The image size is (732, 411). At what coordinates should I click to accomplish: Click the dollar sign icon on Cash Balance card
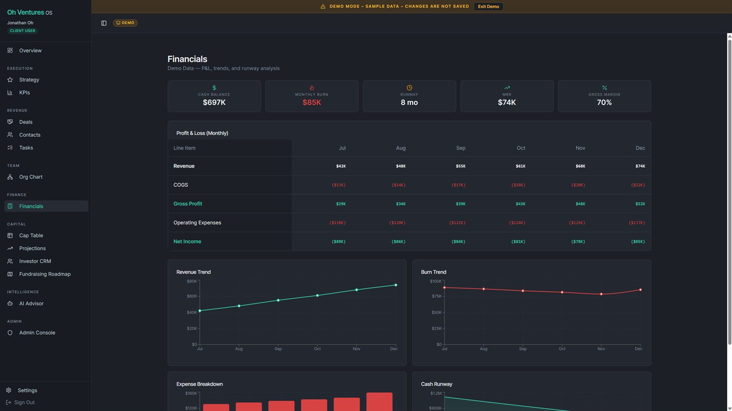pos(214,88)
